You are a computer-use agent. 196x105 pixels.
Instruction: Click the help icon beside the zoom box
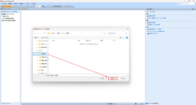pos(43,6)
